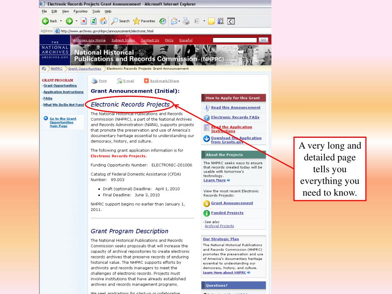Click the Archives.gov Home link

click(x=89, y=40)
